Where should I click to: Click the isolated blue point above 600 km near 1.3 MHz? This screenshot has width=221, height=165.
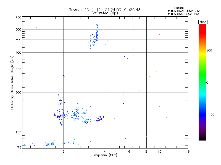pyautogui.click(x=37, y=27)
